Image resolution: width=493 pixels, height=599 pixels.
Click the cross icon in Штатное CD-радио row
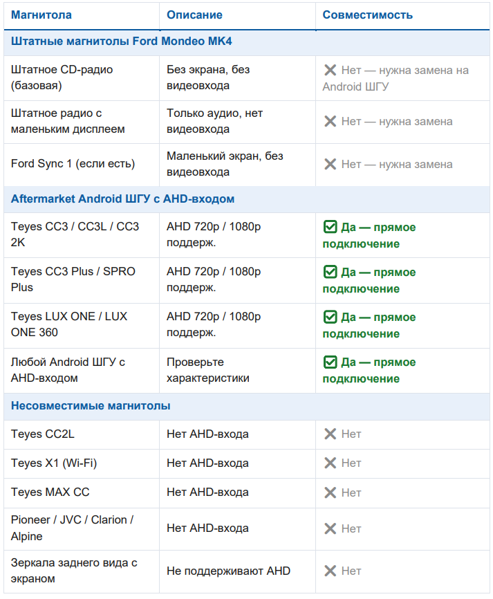pos(330,71)
